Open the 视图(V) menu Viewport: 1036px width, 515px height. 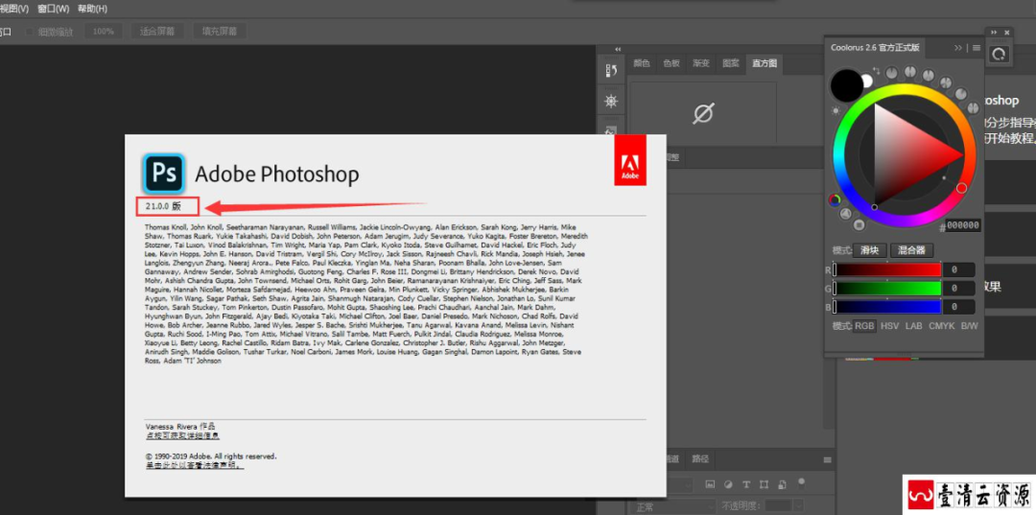point(14,9)
